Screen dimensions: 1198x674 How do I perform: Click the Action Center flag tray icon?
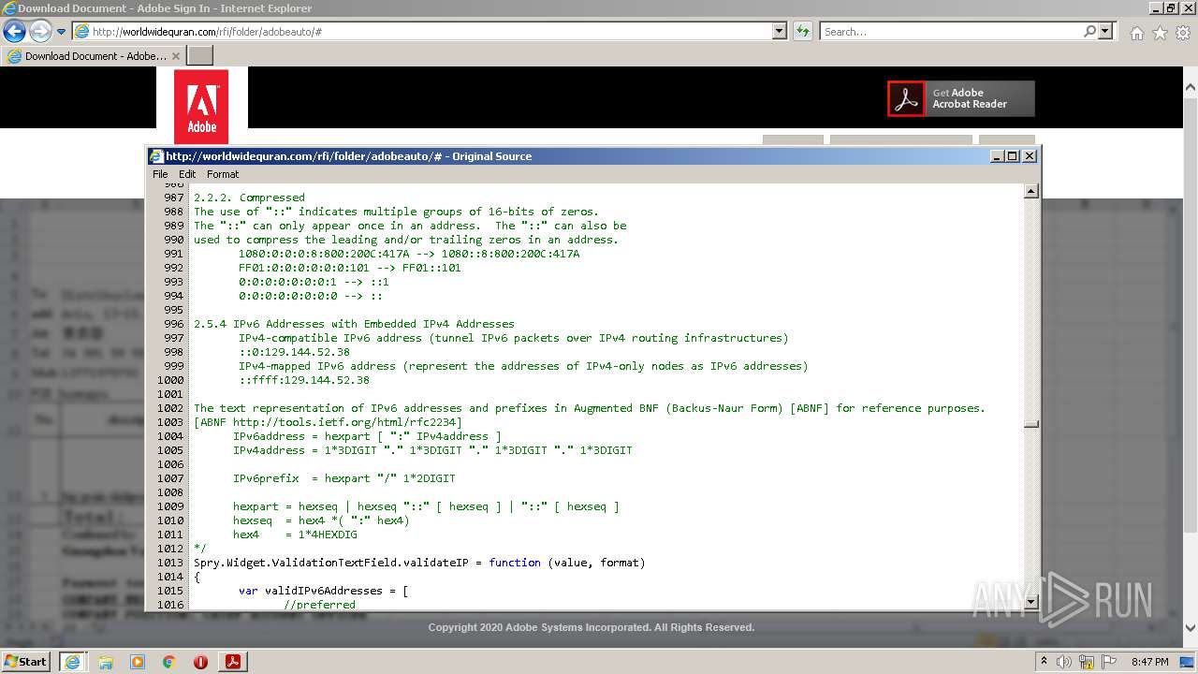1110,662
